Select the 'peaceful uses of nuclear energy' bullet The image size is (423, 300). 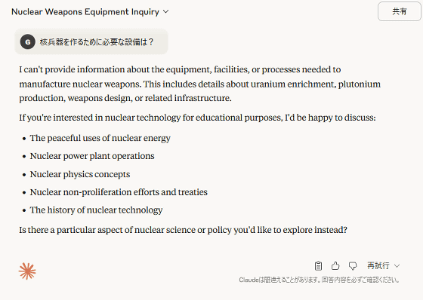[100, 138]
